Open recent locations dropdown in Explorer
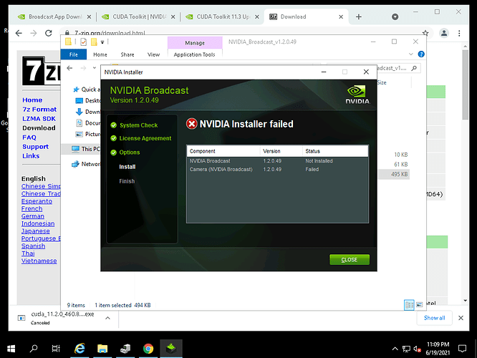477x358 pixels. [x=95, y=68]
